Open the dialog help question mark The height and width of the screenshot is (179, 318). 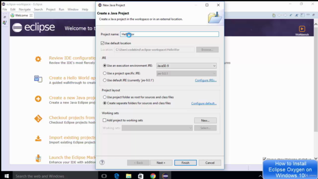click(x=102, y=163)
